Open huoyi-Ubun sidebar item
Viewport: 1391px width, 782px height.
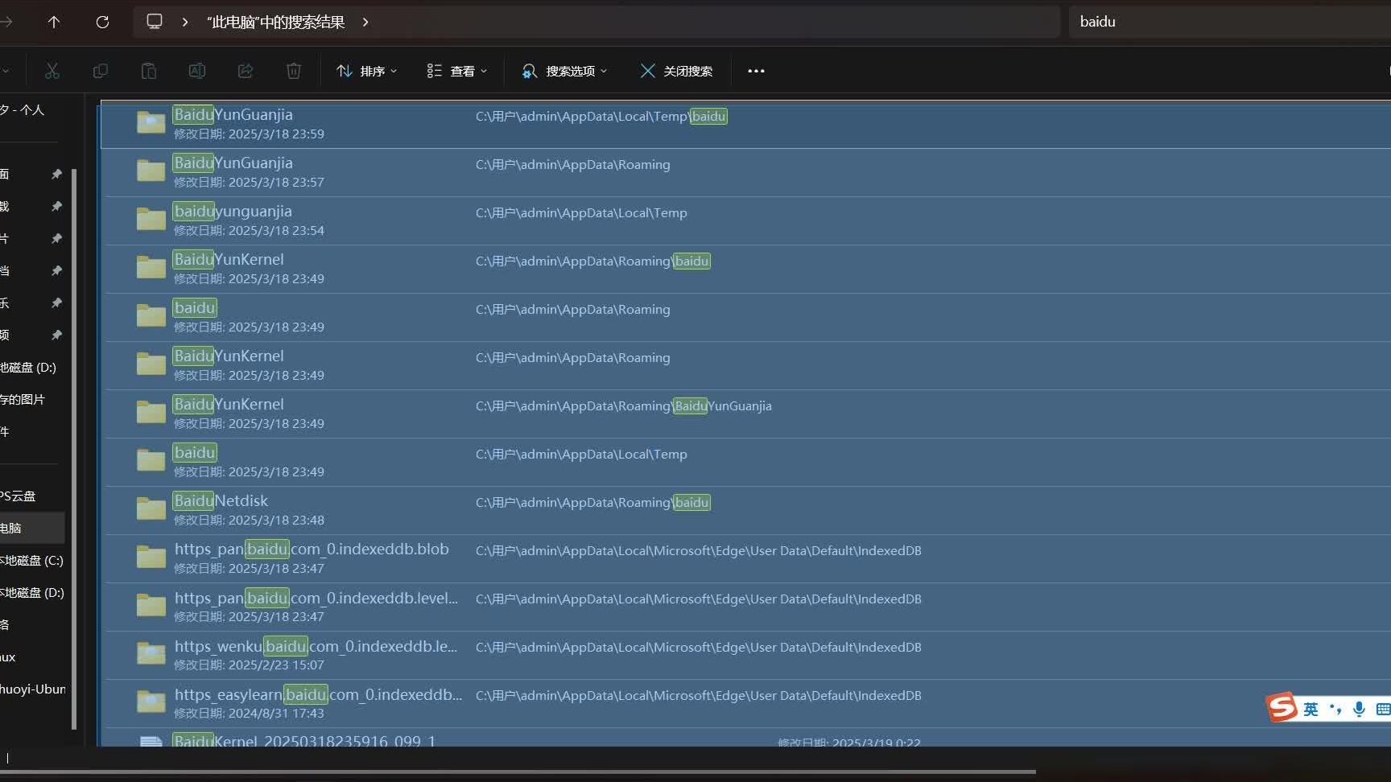click(33, 689)
